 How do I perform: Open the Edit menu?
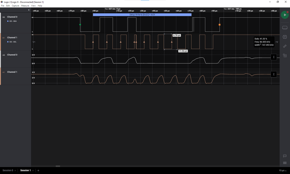8,6
